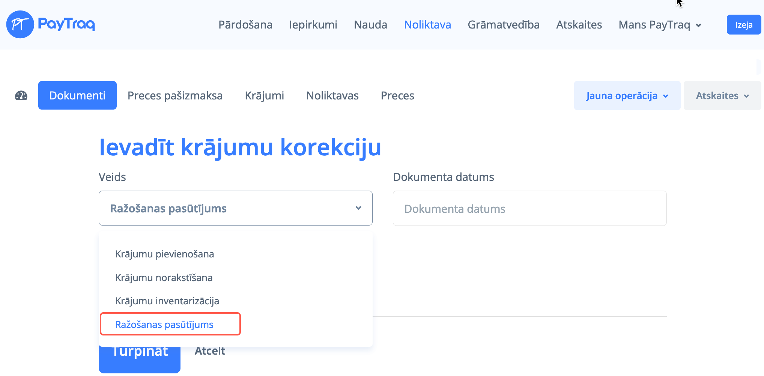Open the Pārdošana menu
The image size is (764, 376).
coord(245,25)
